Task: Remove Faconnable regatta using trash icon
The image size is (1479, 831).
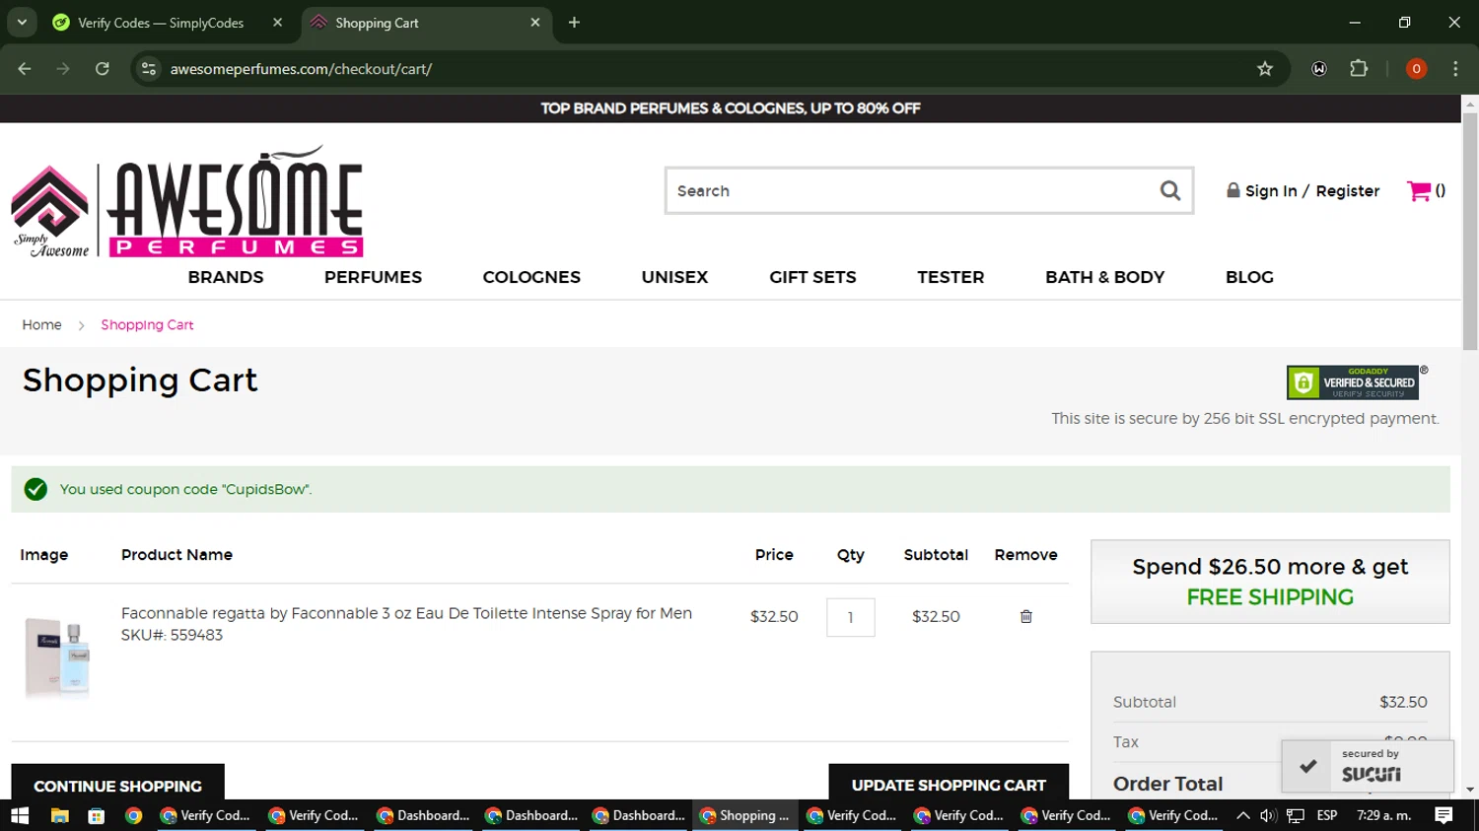Action: coord(1025,616)
